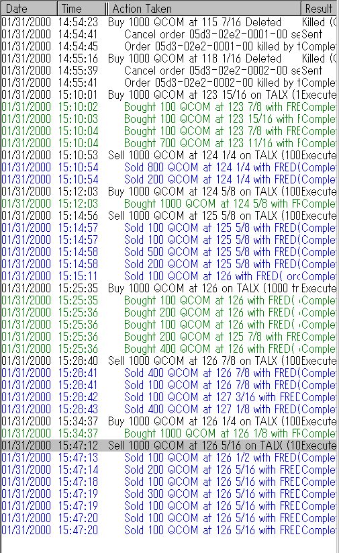Viewport: 339px width, 553px height.
Task: Select Sold 200 QCOM at 126 5/16 row
Action: 169,470
